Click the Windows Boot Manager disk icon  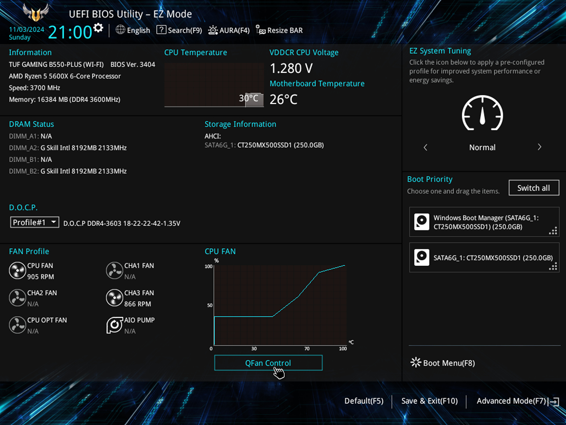click(x=422, y=222)
